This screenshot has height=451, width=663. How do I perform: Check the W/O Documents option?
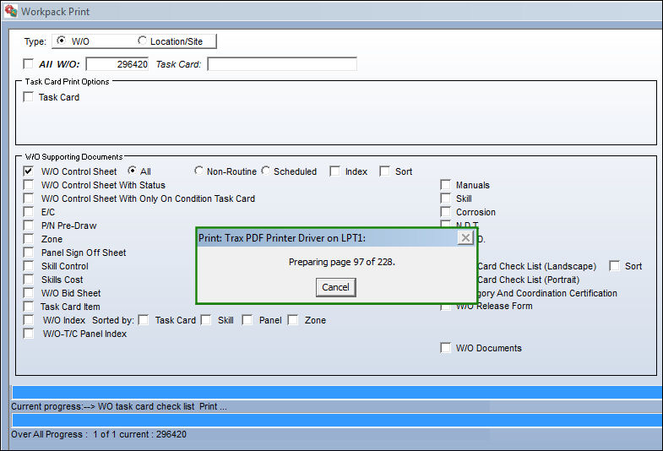pyautogui.click(x=445, y=348)
